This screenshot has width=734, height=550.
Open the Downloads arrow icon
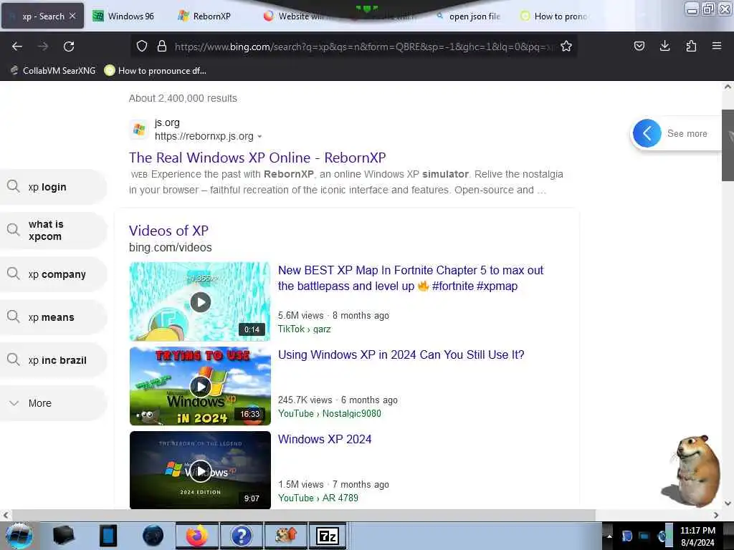click(664, 46)
